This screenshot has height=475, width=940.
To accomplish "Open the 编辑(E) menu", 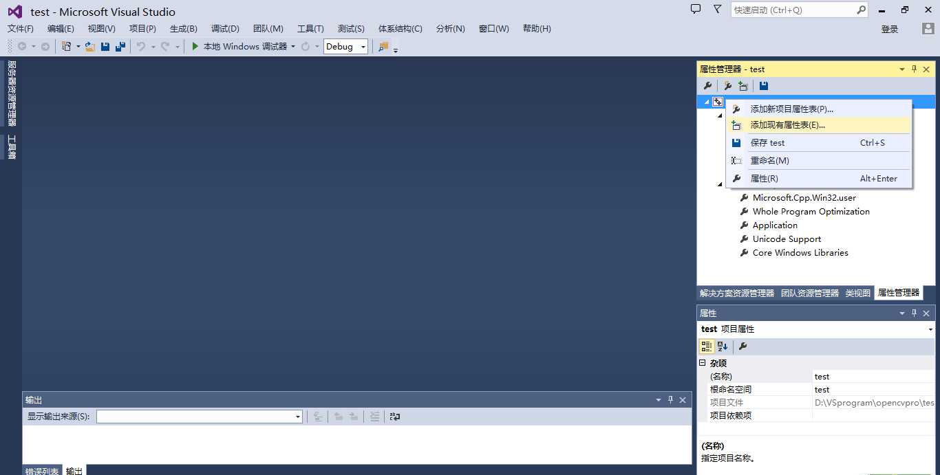I will click(x=61, y=28).
